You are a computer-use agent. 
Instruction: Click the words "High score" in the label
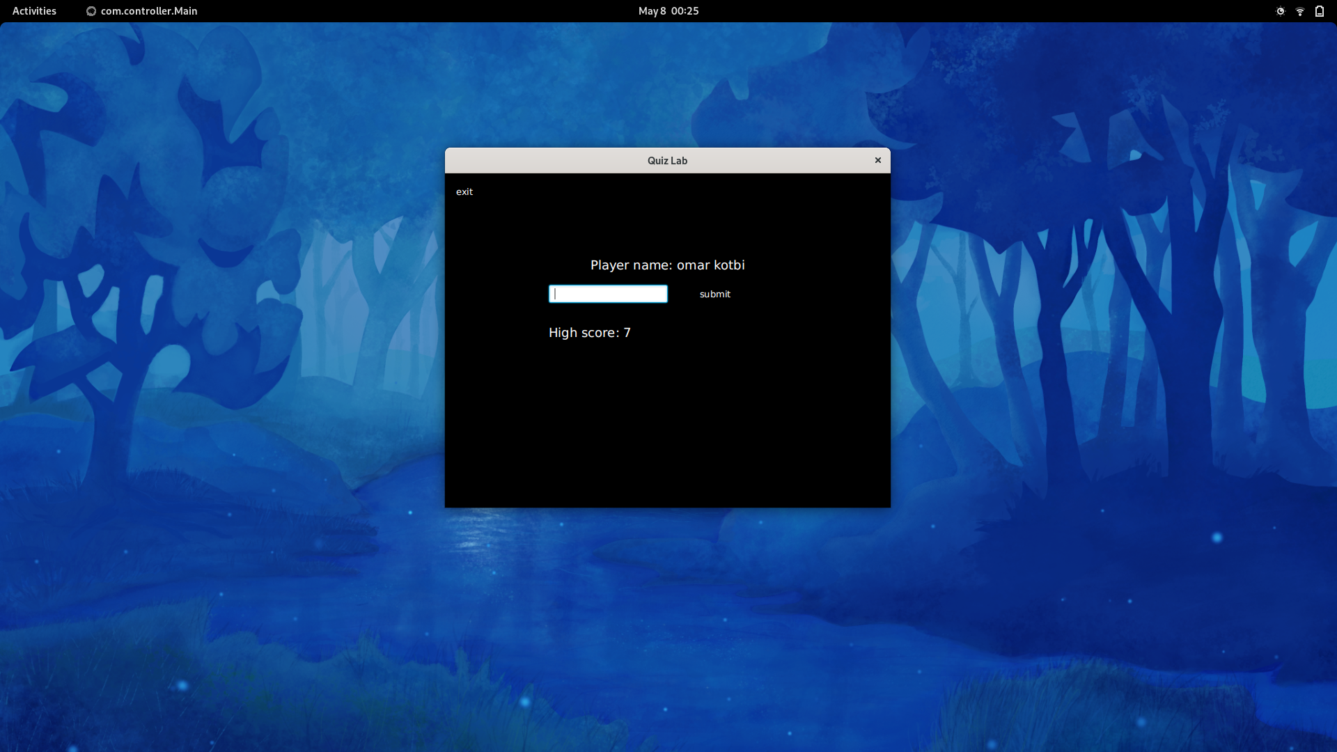click(x=583, y=333)
